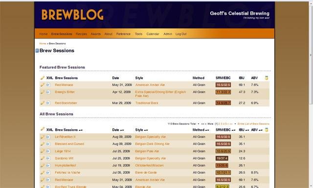Open the Oktoberfest/Marzen style link

149,165
